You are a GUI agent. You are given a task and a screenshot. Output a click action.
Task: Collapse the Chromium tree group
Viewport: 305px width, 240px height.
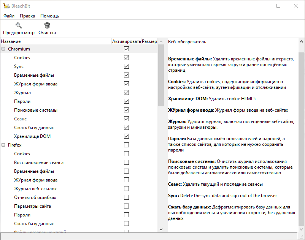pyautogui.click(x=3, y=49)
